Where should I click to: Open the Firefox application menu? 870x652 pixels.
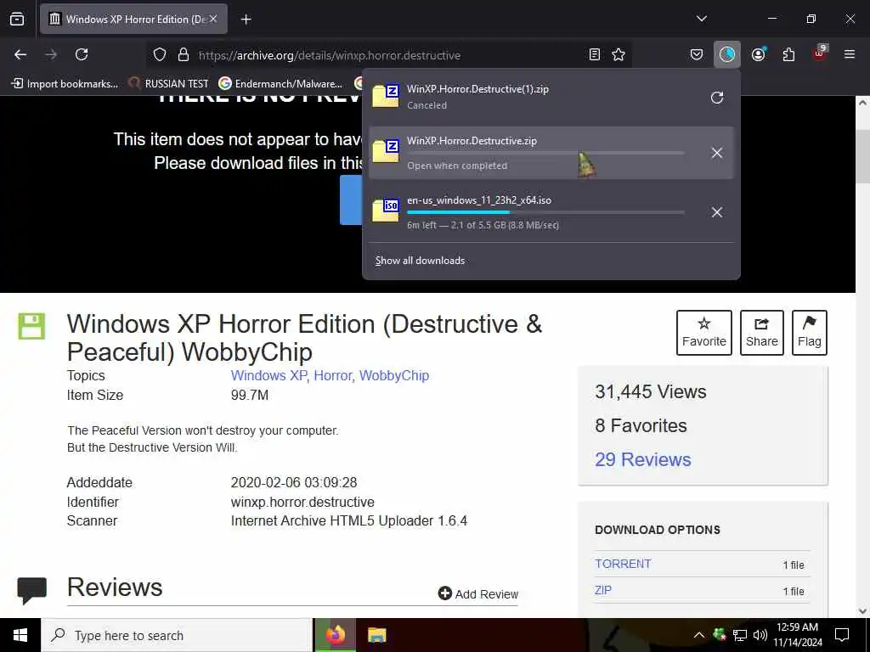click(849, 54)
